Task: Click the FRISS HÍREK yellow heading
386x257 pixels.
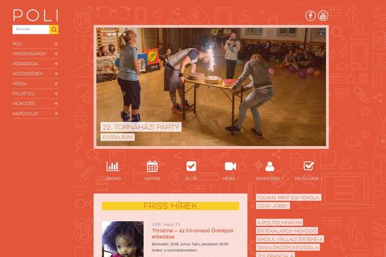Action: point(170,206)
